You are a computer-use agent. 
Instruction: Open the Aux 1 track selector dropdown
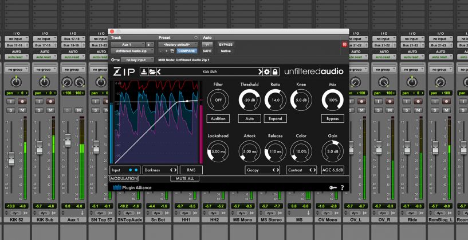128,45
